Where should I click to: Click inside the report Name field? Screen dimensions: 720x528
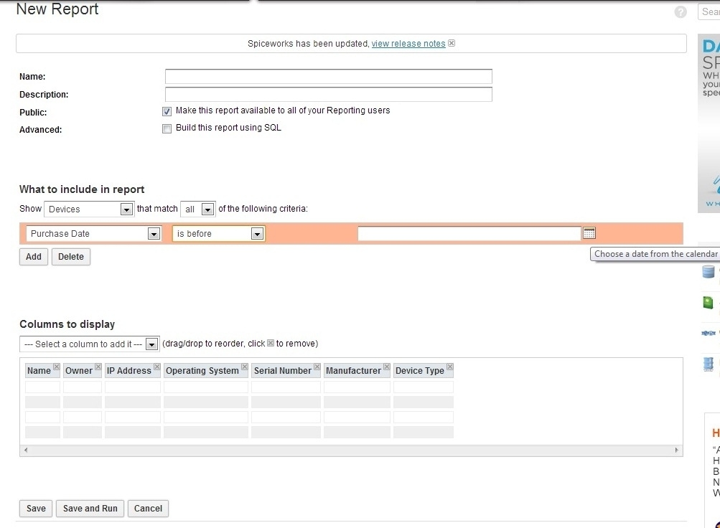327,76
